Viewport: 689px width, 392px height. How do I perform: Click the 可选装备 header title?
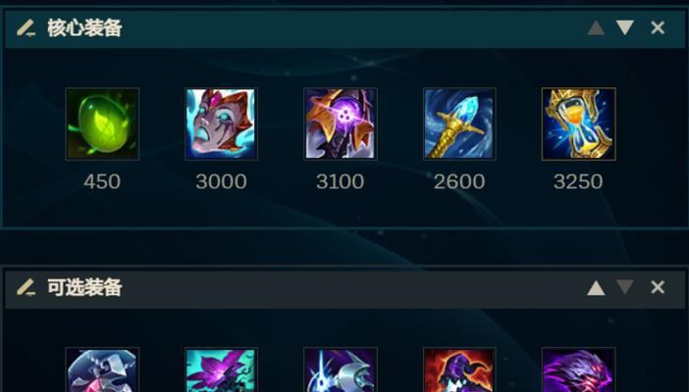point(84,287)
